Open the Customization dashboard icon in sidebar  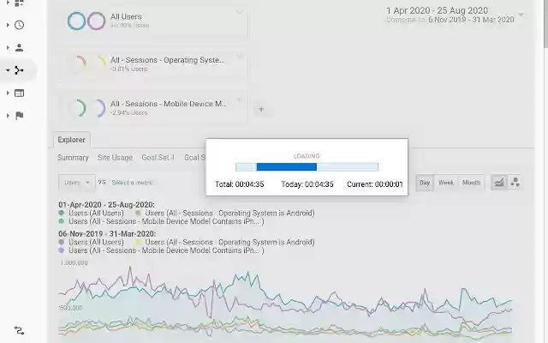pyautogui.click(x=19, y=3)
